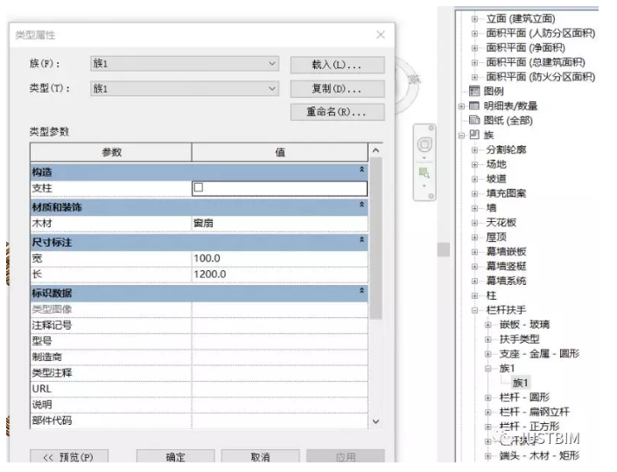The height and width of the screenshot is (472, 617).
Task: Click the 载入(L)... button
Action: [337, 65]
